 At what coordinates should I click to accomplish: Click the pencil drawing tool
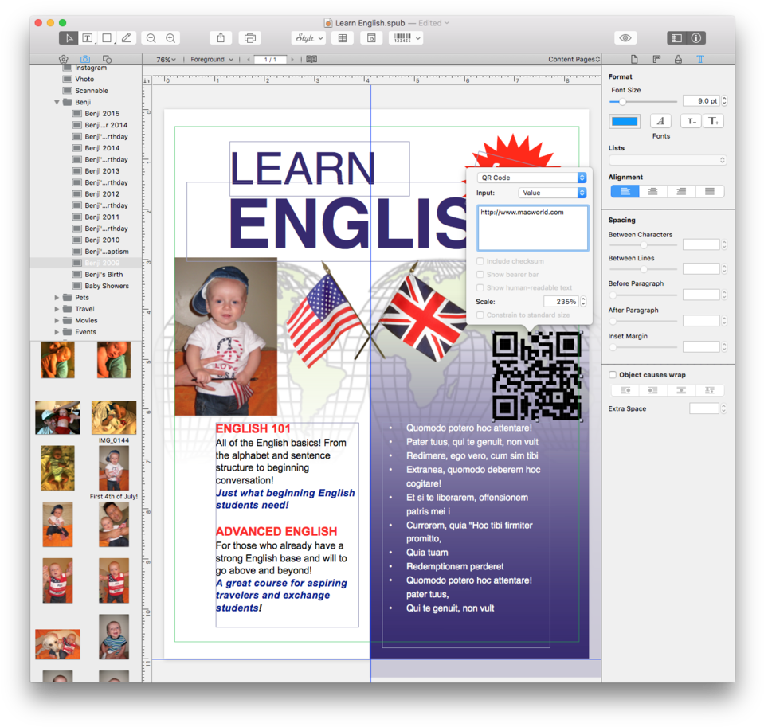(x=126, y=38)
